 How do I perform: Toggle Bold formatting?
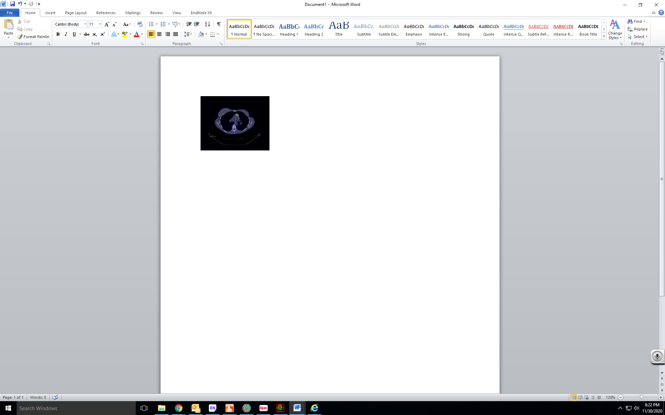[58, 34]
